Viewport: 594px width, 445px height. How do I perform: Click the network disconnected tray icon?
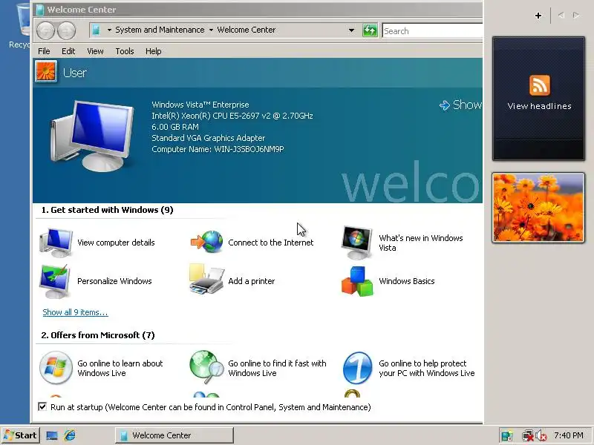point(527,436)
